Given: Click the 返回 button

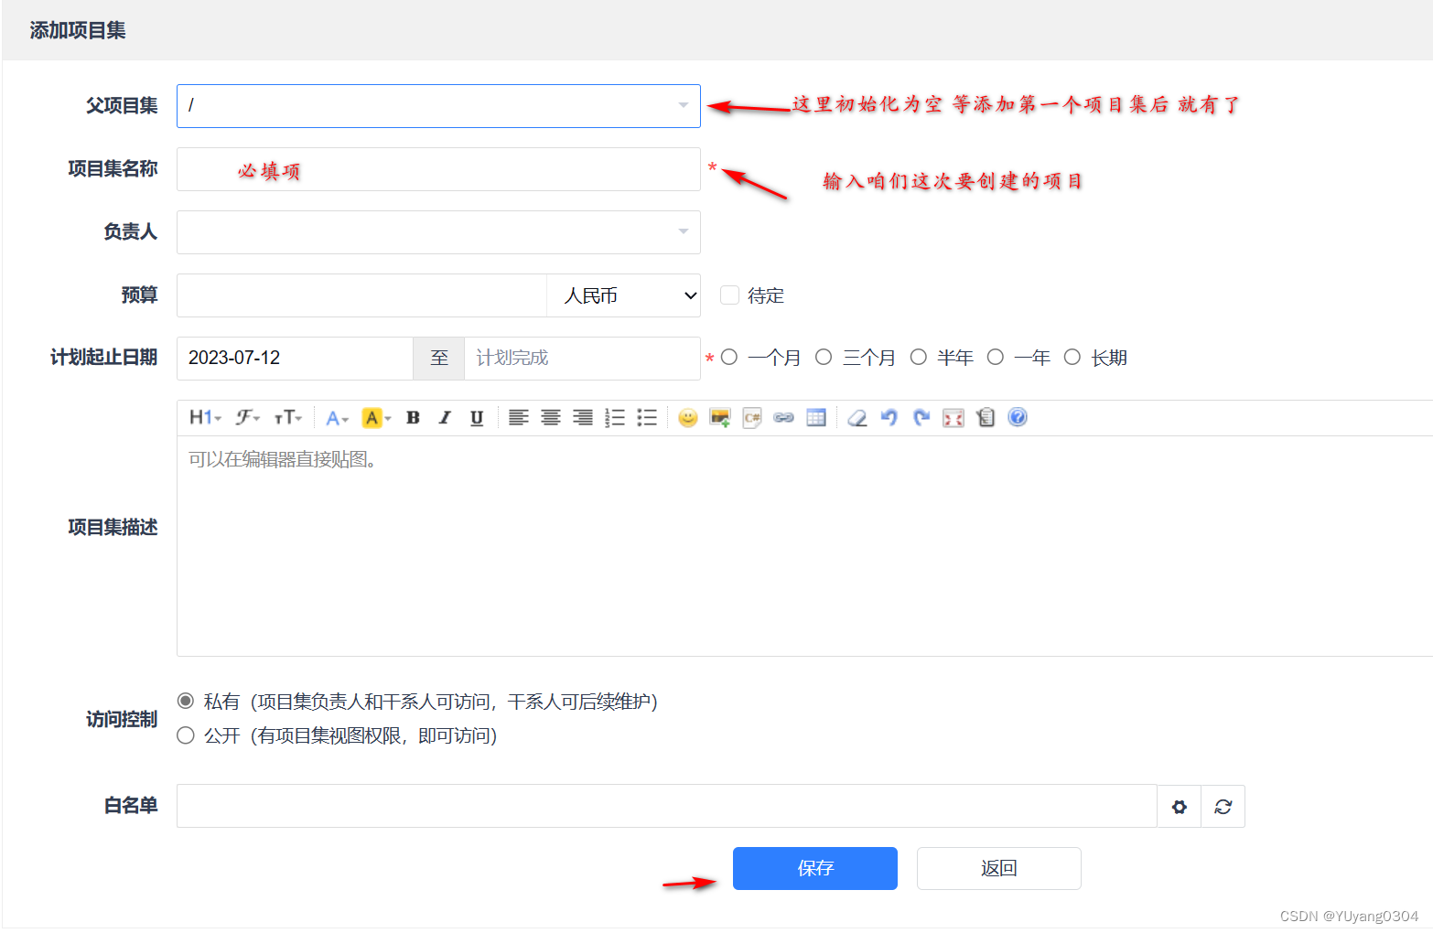Looking at the screenshot, I should point(999,868).
